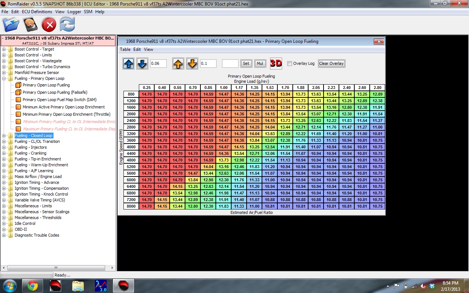
Task: Select Minimum Primary Open Loop Enrichment (Throttle)
Action: [66, 114]
